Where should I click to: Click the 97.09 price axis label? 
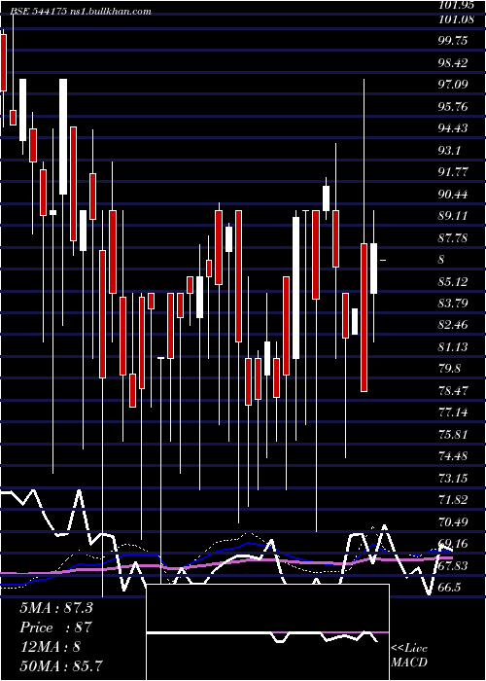tap(454, 85)
